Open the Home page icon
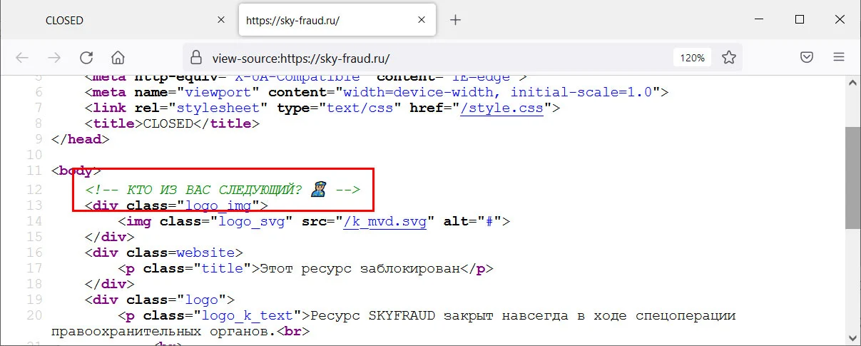The image size is (861, 346). (x=118, y=58)
